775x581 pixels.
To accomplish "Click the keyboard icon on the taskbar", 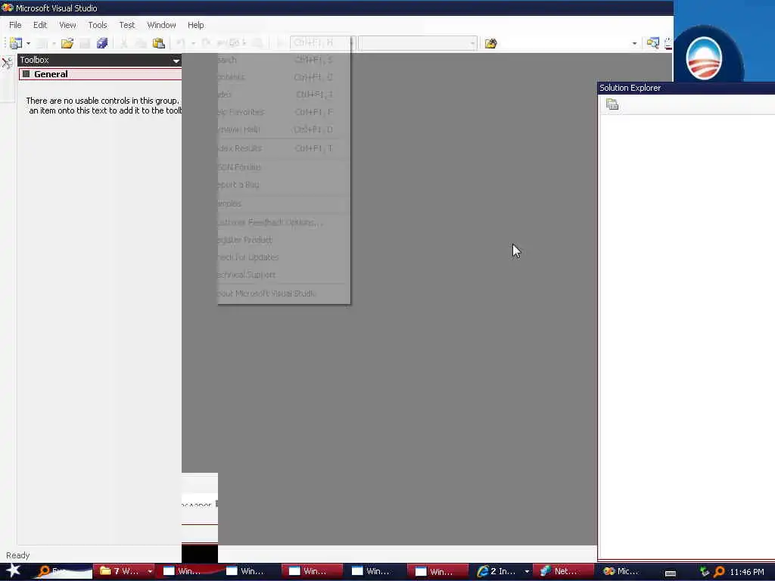I will click(671, 573).
